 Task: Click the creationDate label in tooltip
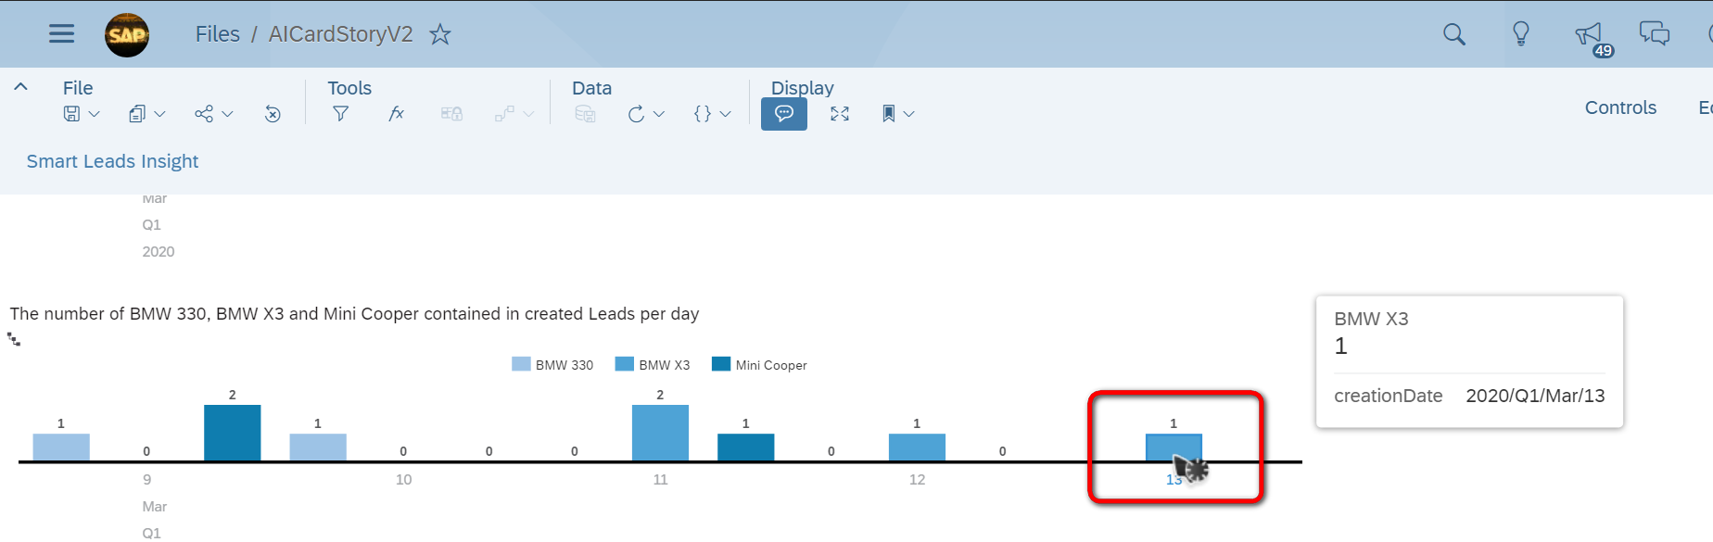(1388, 396)
